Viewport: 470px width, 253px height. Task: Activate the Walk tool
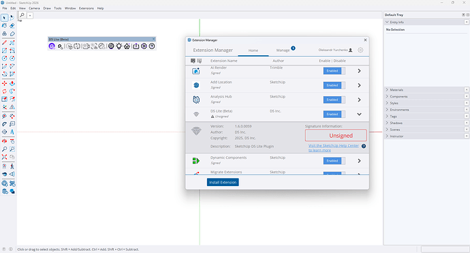[12, 166]
